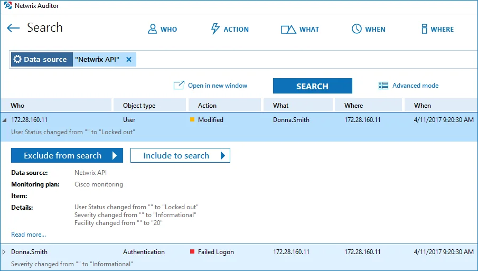478x271 pixels.
Task: Add an ACTION filter via lightning icon
Action: 215,29
